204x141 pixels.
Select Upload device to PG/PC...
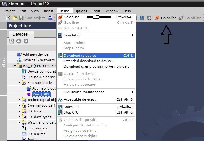(84, 79)
